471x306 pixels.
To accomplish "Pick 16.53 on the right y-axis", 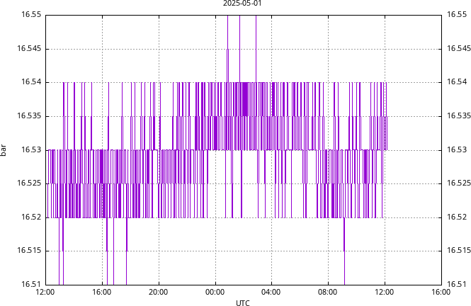I will tap(457, 149).
